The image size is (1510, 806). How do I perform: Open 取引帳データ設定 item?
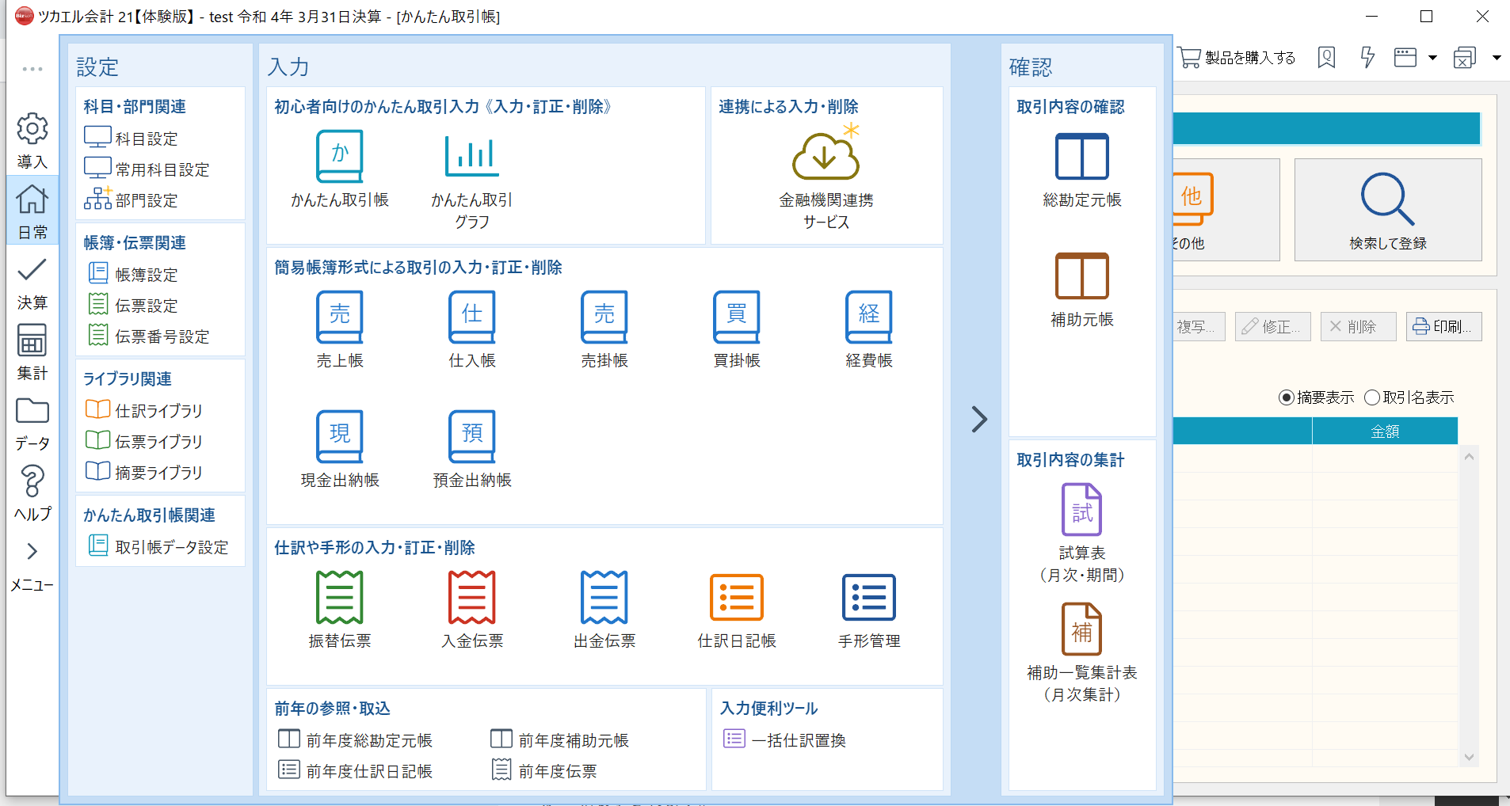(x=158, y=546)
